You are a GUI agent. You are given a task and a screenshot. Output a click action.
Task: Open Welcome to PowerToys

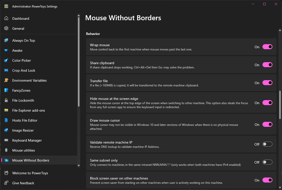tap(30, 173)
